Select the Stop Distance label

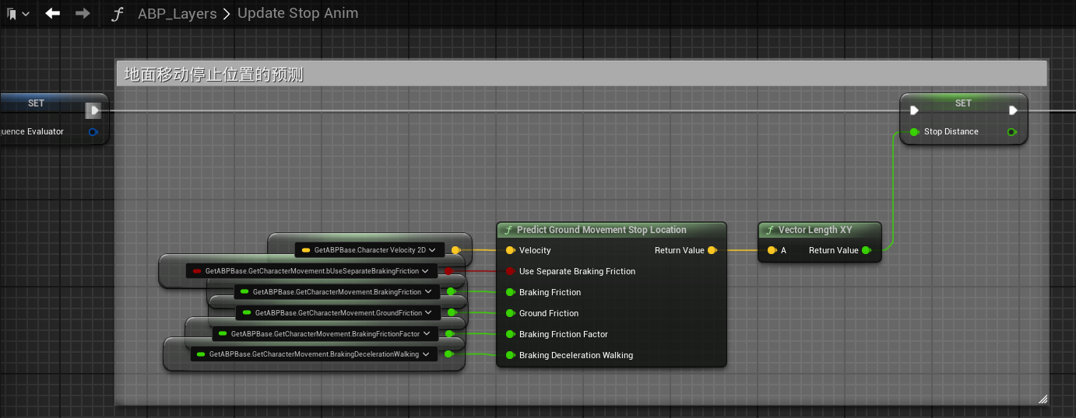pyautogui.click(x=951, y=132)
